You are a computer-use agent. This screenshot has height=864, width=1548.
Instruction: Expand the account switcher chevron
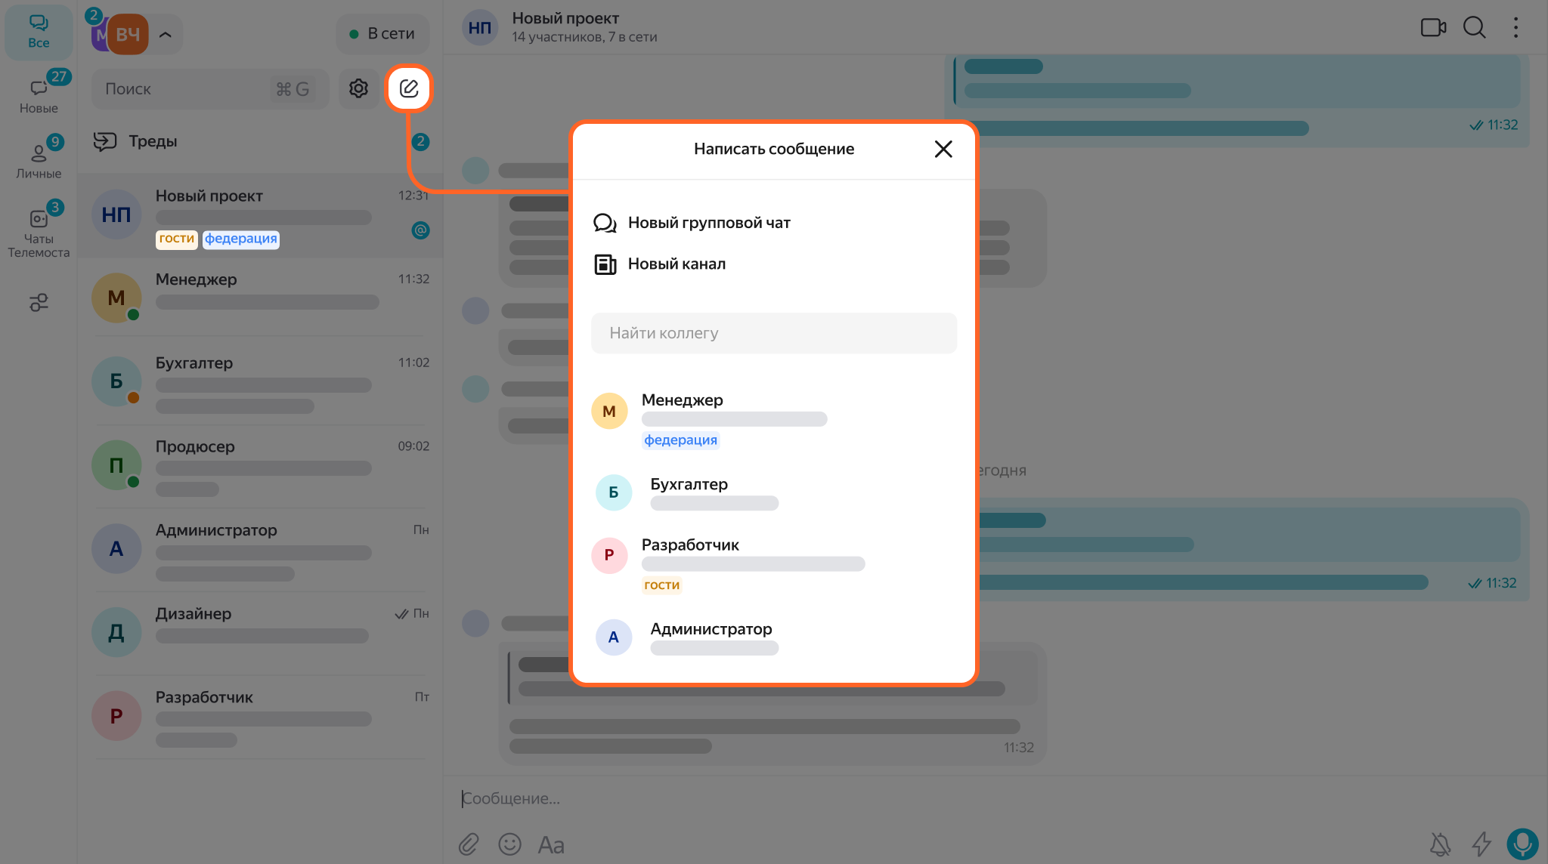click(166, 34)
